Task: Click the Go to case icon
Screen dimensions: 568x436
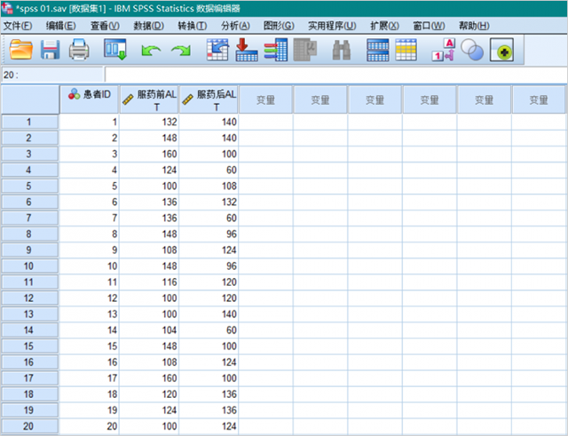Action: click(217, 50)
